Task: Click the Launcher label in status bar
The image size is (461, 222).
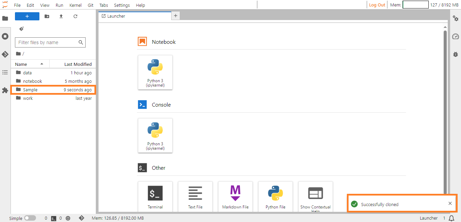Action: pos(429,218)
